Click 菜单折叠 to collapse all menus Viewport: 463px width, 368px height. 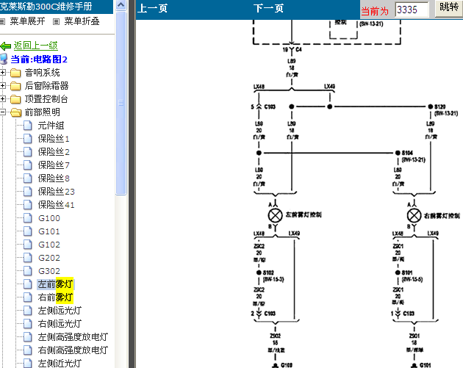[x=82, y=21]
